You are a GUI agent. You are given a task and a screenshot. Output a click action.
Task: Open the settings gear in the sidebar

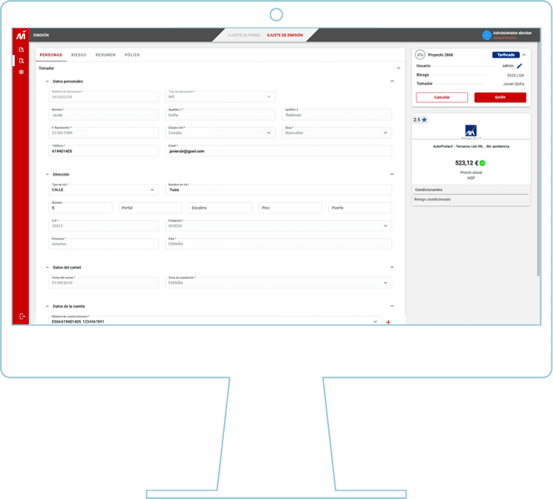coord(21,72)
